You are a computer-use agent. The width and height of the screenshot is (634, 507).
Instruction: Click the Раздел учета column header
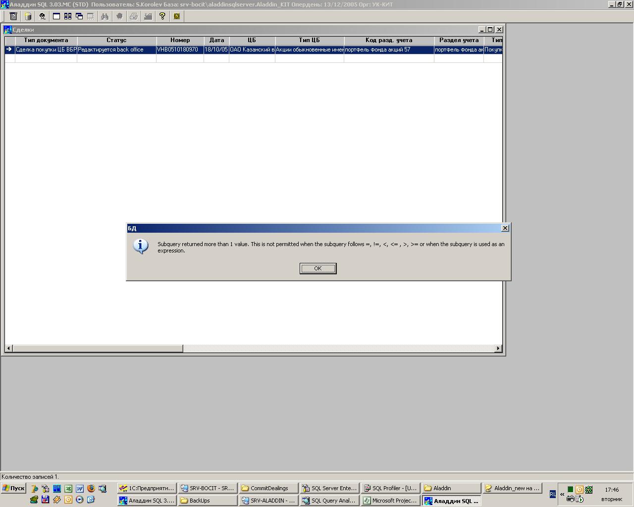coord(459,40)
